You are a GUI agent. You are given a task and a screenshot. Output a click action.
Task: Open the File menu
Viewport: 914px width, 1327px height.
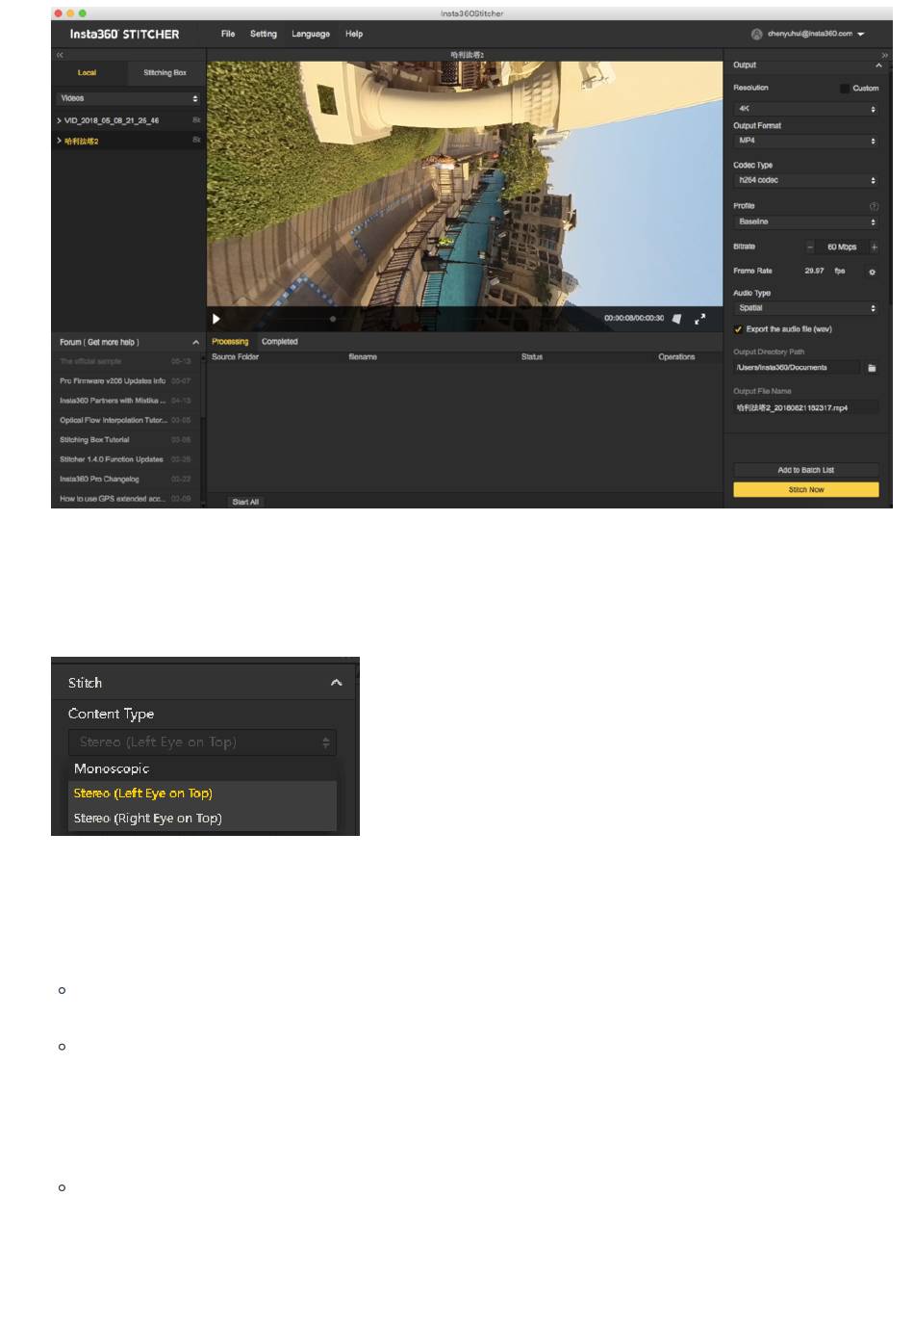[x=228, y=34]
